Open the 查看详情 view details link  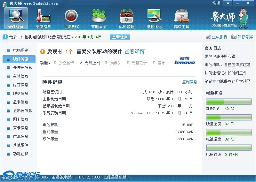tap(134, 51)
